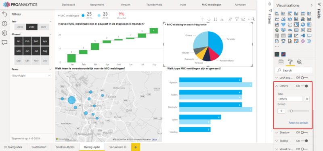This screenshot has height=151, width=323.
Task: Collapse the Others formatting section
Action: click(x=277, y=86)
